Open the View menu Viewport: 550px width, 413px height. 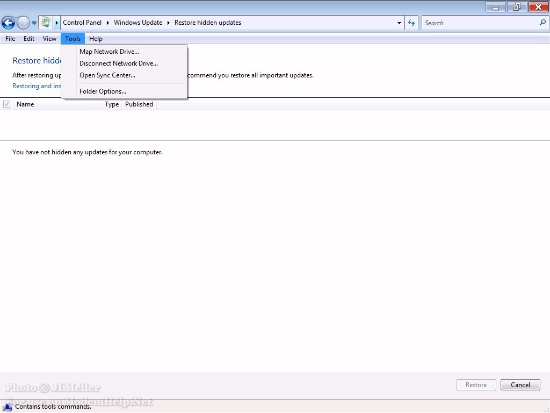49,39
